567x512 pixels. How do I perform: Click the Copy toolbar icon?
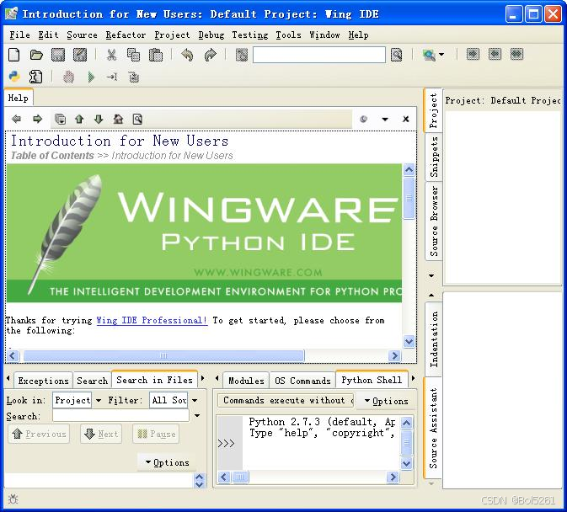[x=133, y=55]
